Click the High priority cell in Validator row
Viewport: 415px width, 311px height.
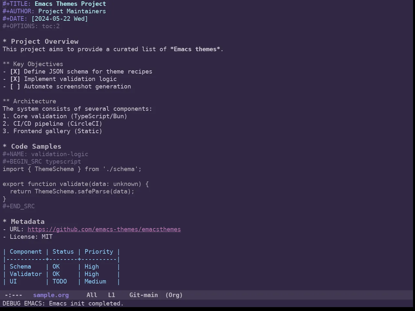coord(92,274)
